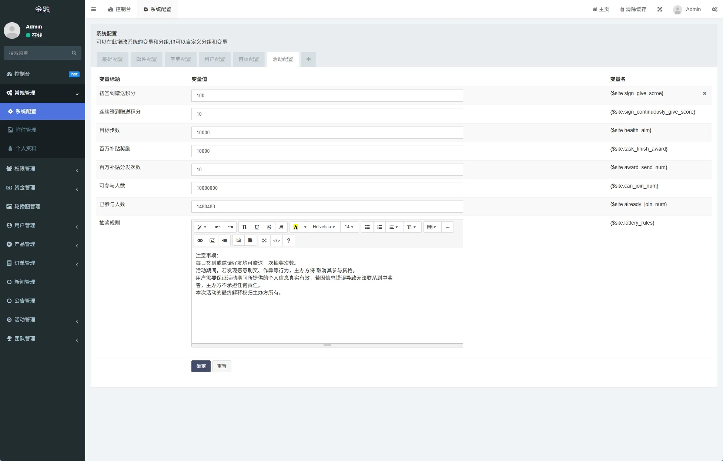Insert an unordered bullet list
Screen dimensions: 723x461
(367, 227)
